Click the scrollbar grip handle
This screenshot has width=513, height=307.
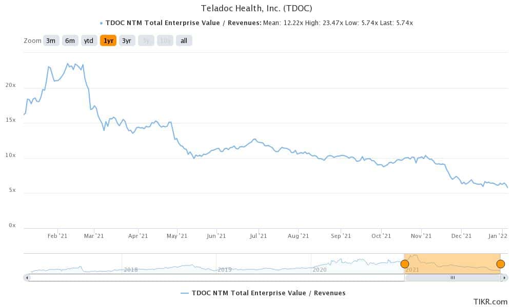pos(453,278)
